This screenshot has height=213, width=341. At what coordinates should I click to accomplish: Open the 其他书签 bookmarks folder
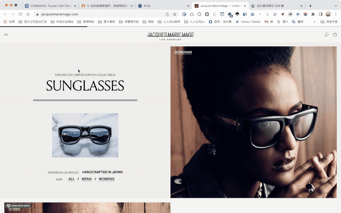click(x=329, y=22)
